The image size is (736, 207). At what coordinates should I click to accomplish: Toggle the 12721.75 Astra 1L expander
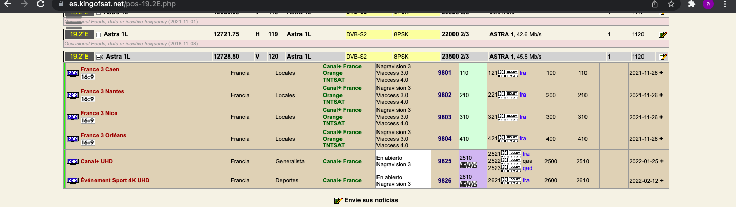pyautogui.click(x=98, y=35)
